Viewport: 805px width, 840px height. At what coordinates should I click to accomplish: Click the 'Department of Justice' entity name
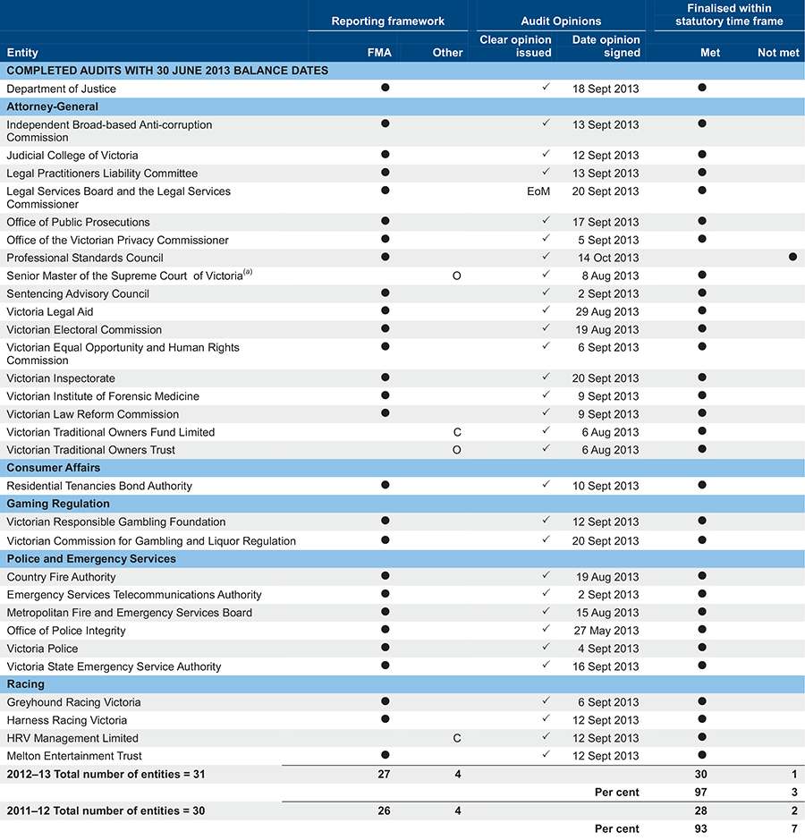pyautogui.click(x=61, y=89)
